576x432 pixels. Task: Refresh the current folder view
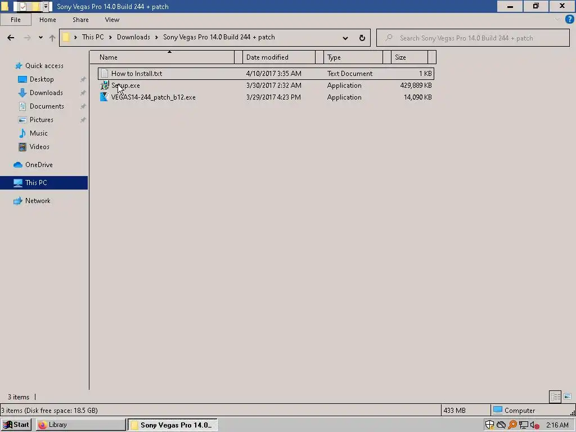click(x=362, y=38)
